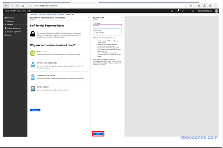The image size is (223, 148).
Task: Click the blue Enable button
Action: (x=98, y=134)
